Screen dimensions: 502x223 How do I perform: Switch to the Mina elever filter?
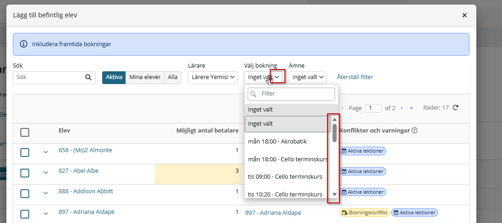145,77
